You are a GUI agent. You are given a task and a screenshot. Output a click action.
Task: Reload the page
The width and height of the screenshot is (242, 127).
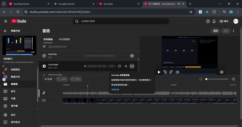tap(18, 12)
